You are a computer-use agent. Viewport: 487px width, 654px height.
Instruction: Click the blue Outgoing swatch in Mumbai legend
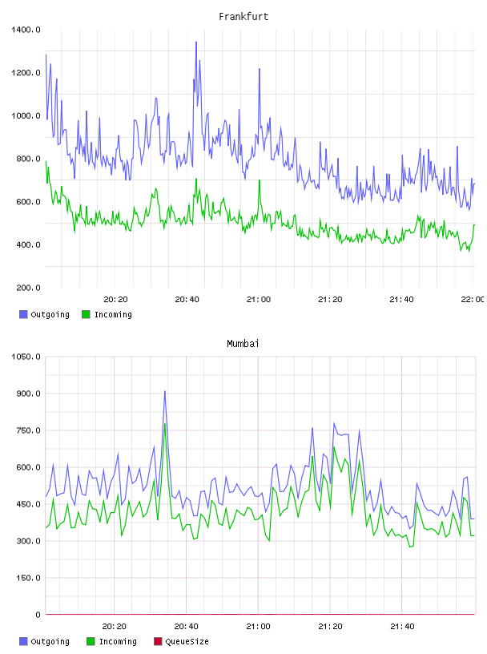[23, 641]
